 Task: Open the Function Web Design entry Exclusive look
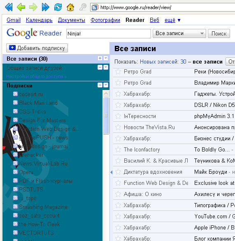(174, 183)
